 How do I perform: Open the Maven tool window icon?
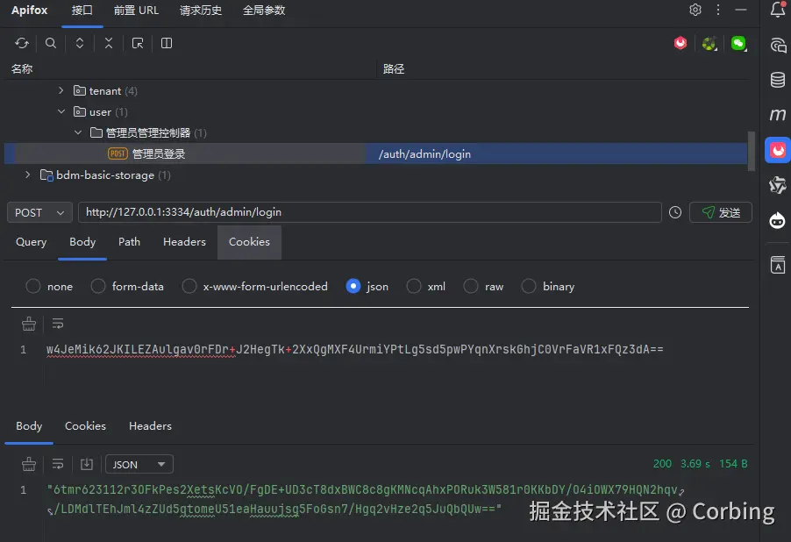point(778,115)
